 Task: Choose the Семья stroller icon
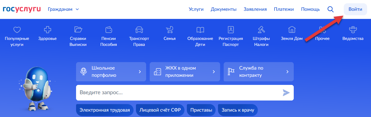169,29
